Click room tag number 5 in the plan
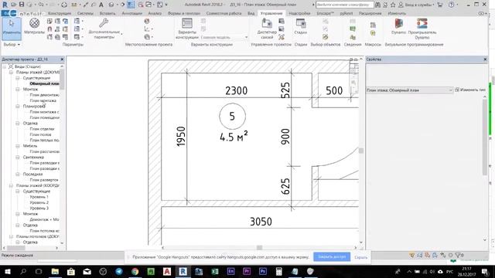 pos(232,117)
